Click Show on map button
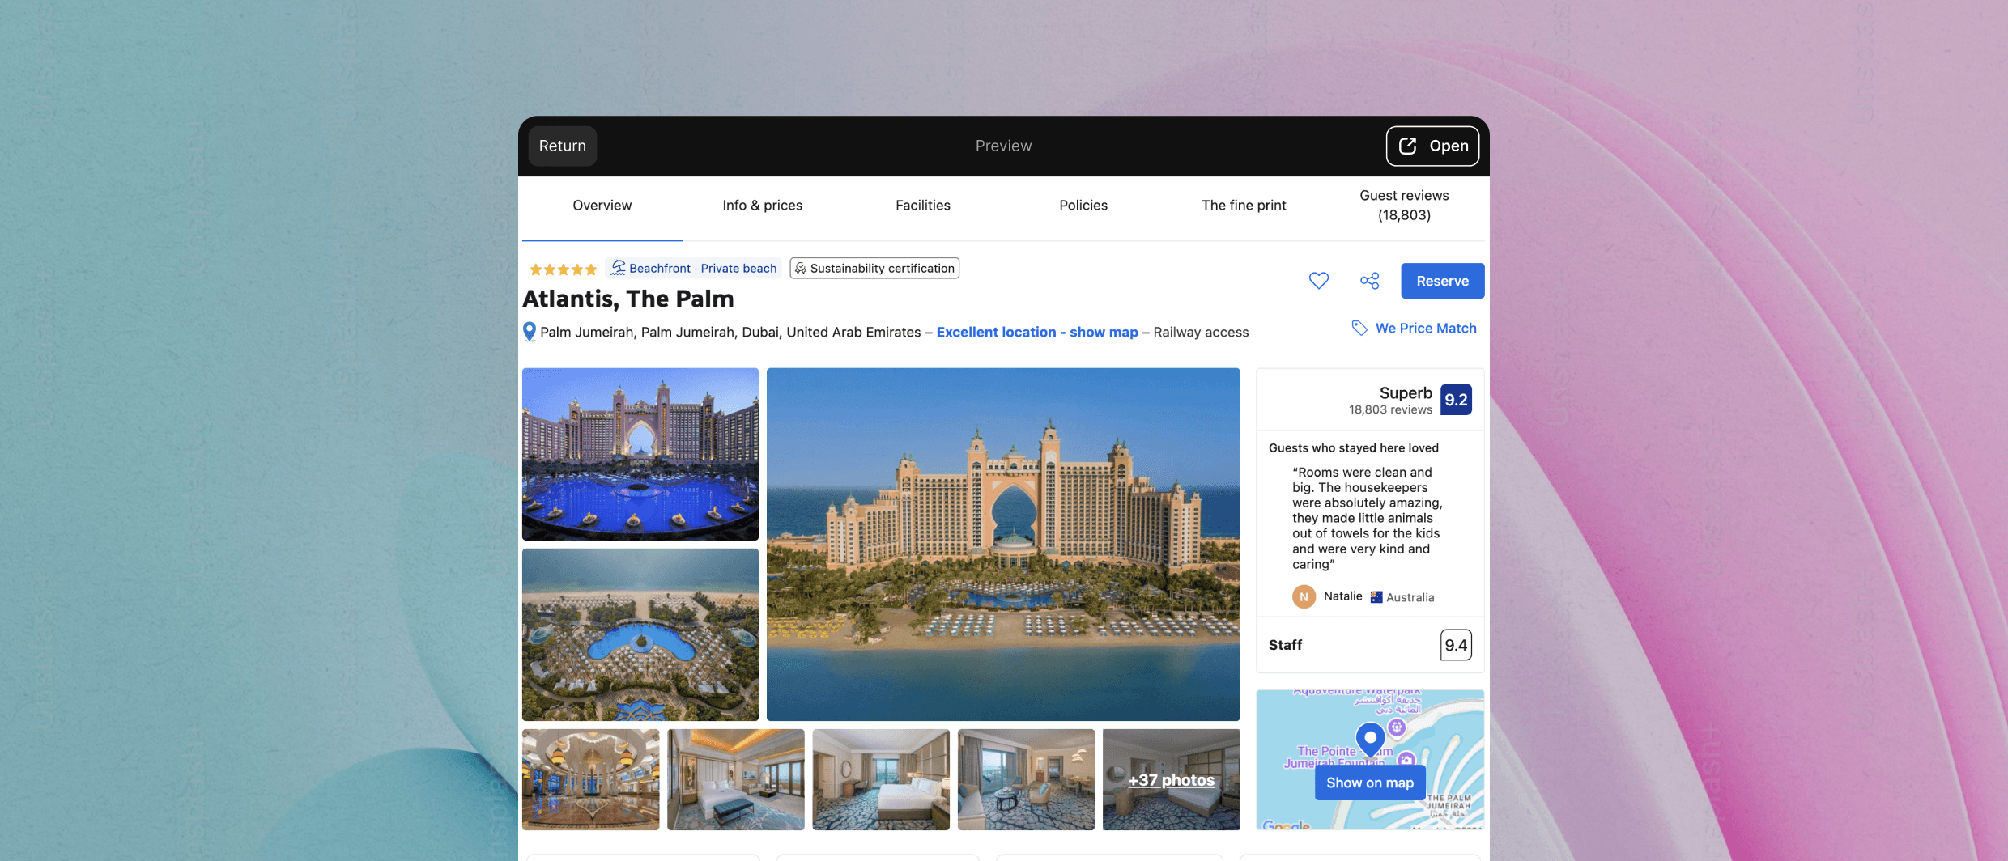The width and height of the screenshot is (2008, 861). (x=1370, y=783)
